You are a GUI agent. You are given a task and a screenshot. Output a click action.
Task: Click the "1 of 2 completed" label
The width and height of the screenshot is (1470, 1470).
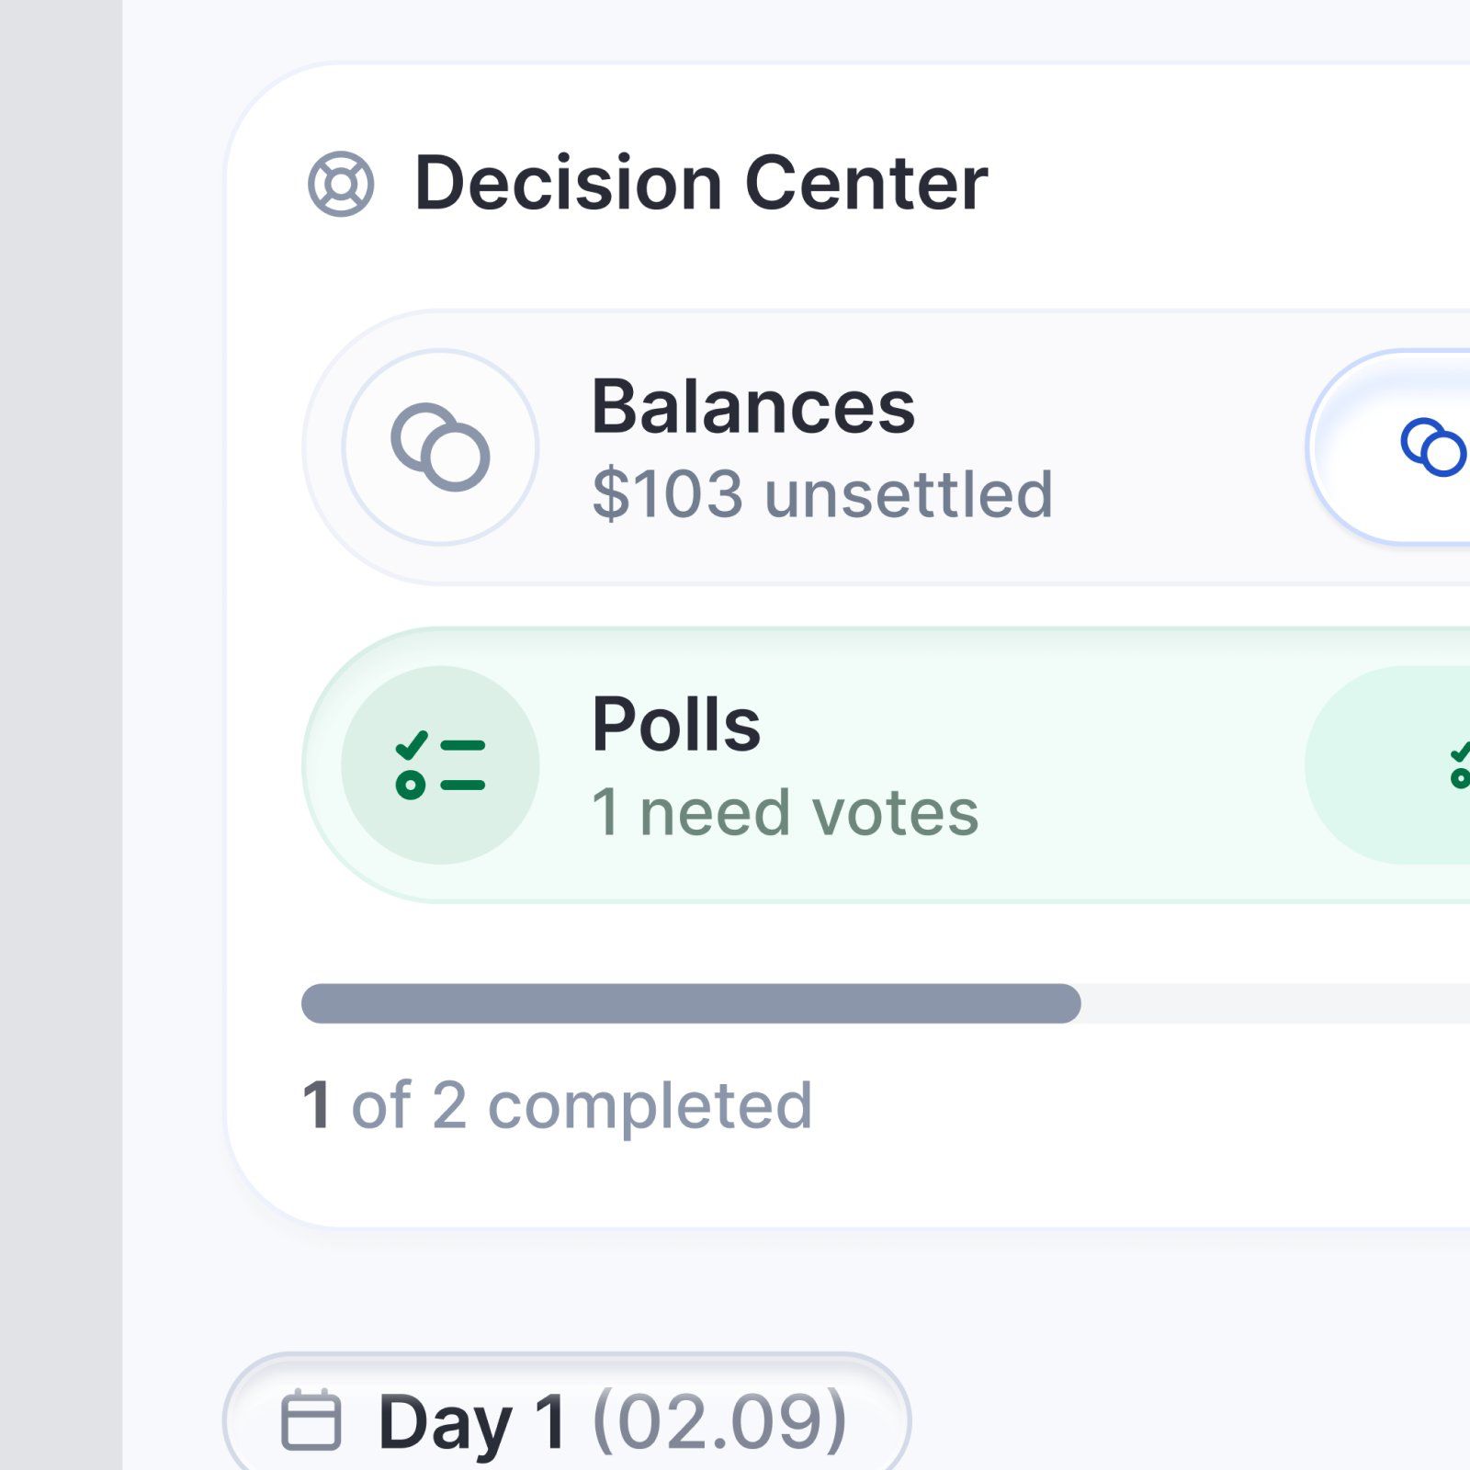tap(557, 1105)
